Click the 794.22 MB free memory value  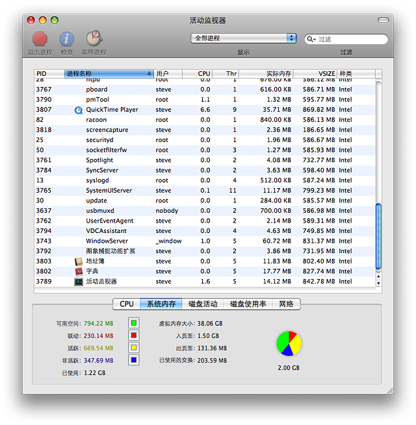click(x=98, y=323)
